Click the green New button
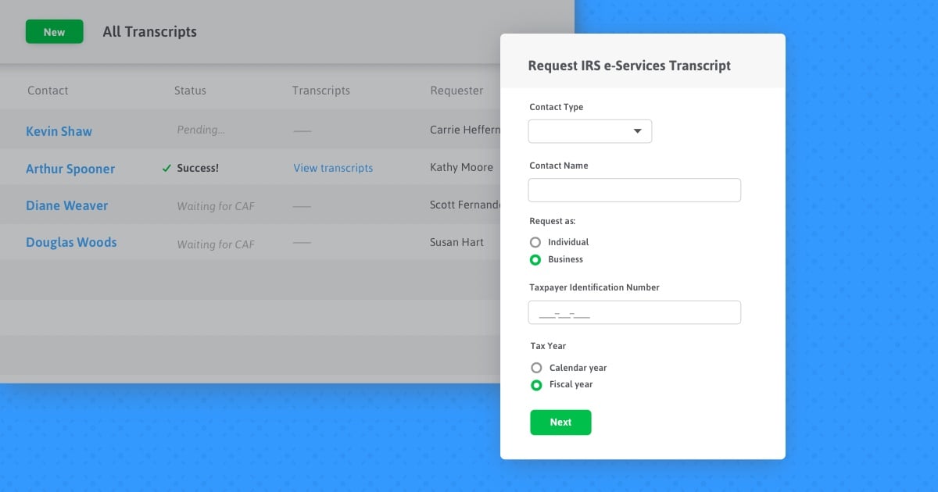 [x=54, y=32]
